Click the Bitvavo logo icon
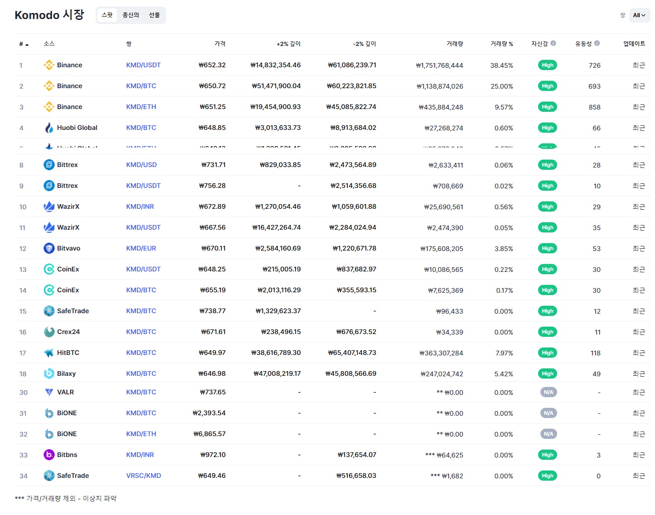 pos(49,248)
